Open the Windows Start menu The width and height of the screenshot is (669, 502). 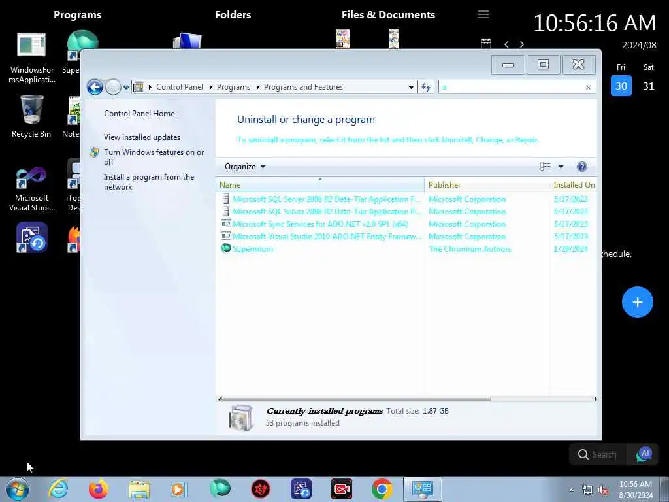[18, 489]
